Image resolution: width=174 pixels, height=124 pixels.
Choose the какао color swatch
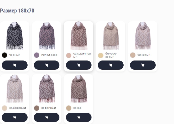coord(69,108)
